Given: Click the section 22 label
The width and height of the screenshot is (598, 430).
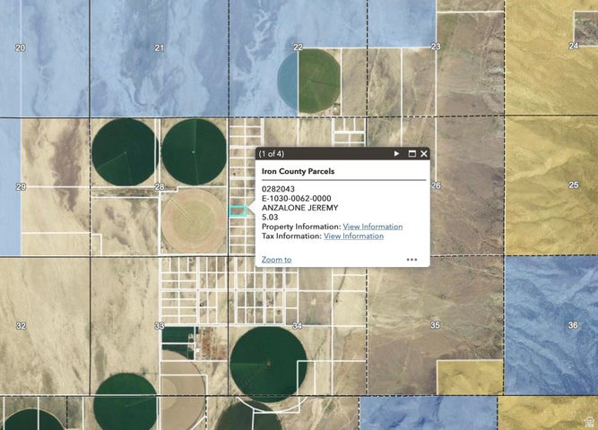Looking at the screenshot, I should 298,47.
